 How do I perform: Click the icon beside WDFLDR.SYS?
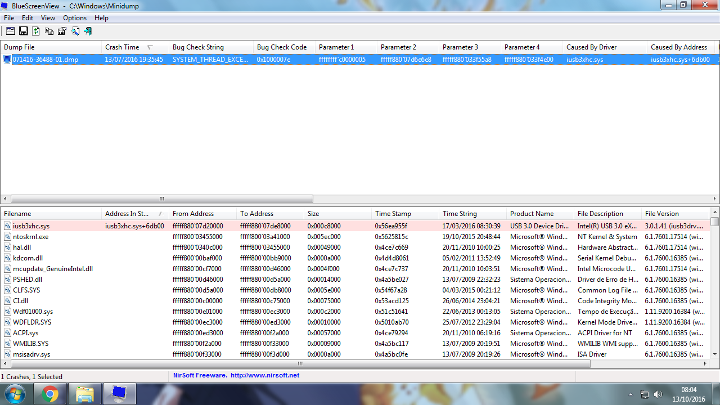click(x=8, y=322)
